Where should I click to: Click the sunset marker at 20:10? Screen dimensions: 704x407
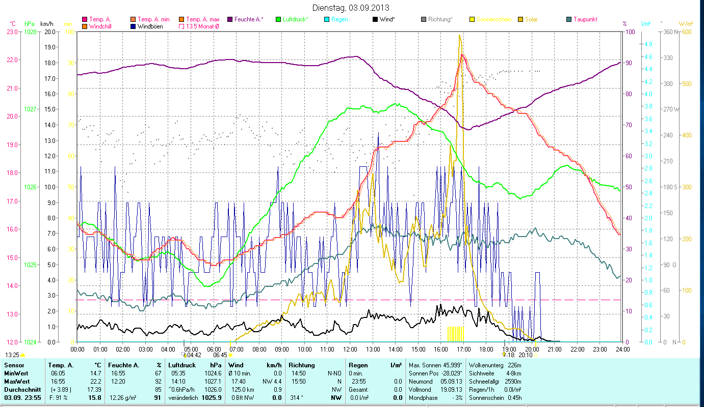pyautogui.click(x=535, y=355)
